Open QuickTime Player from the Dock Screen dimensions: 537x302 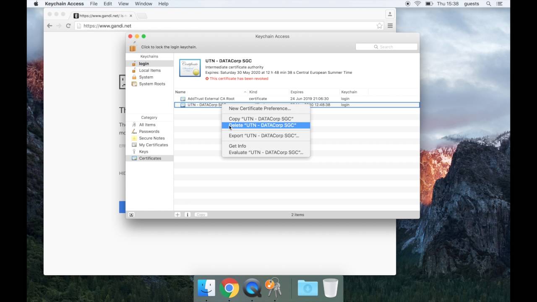pos(252,288)
